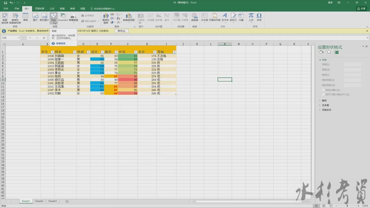Screen dimensions: 370x208
Task: Open filter dropdown for 姓名 column
Action: [x=75, y=52]
